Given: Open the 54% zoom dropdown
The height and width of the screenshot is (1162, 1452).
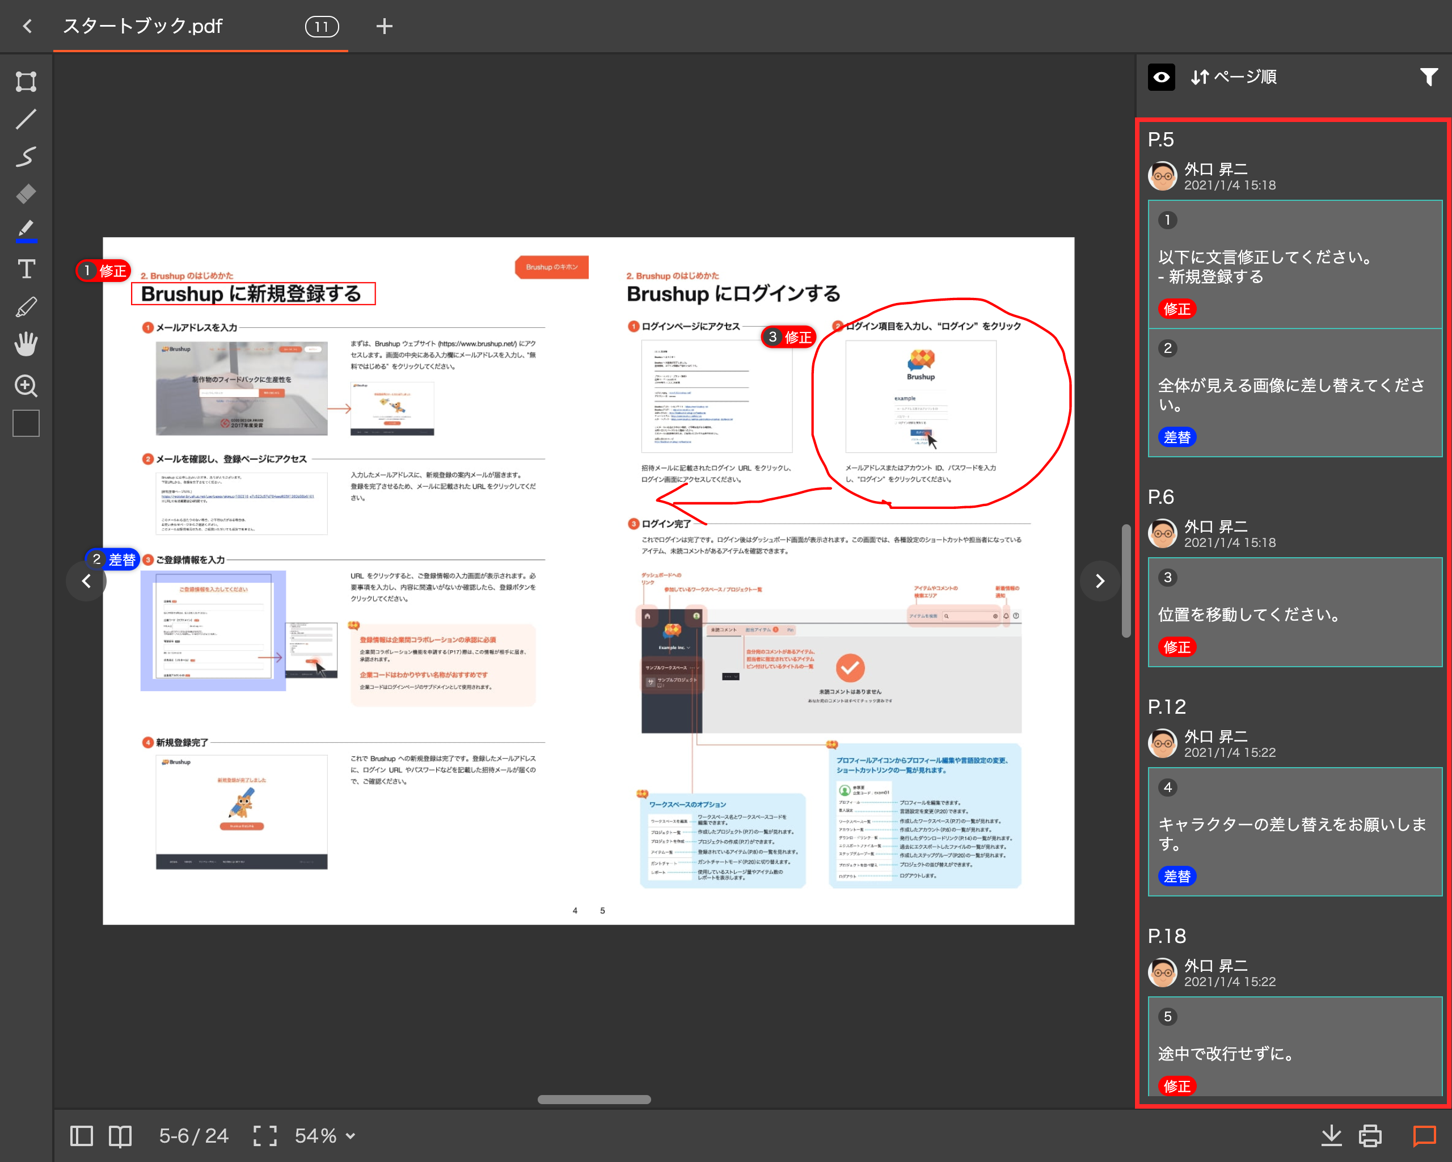Looking at the screenshot, I should (x=326, y=1136).
